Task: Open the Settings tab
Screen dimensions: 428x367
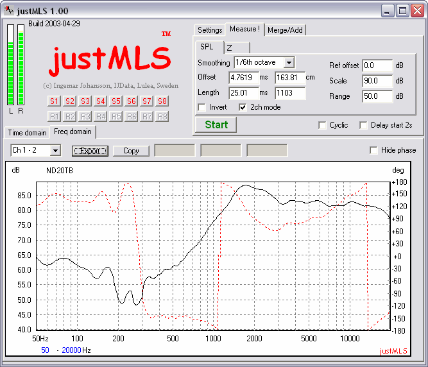Action: (x=210, y=30)
